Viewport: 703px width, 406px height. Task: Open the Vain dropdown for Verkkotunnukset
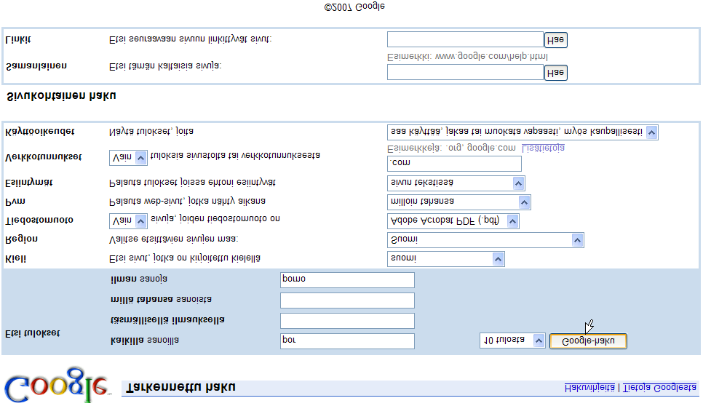(x=128, y=158)
